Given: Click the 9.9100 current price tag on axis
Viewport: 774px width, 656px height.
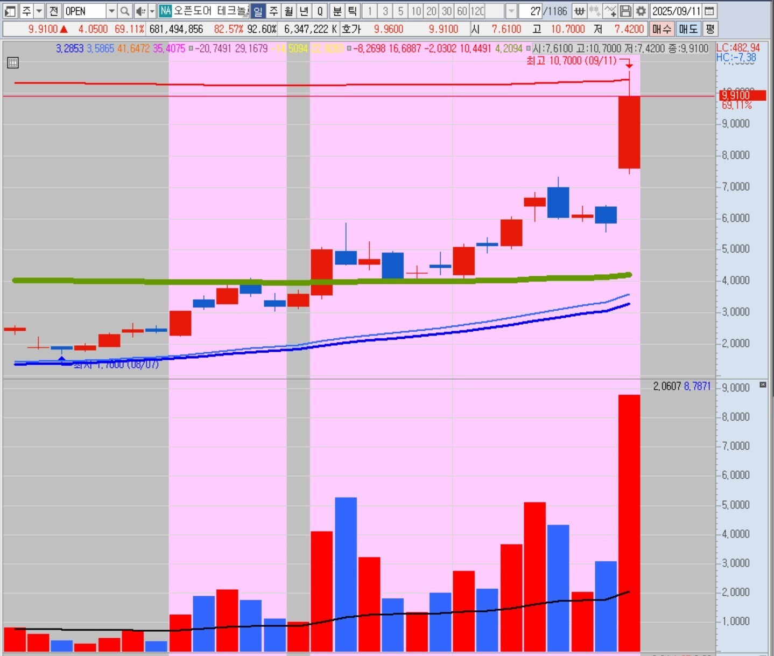Looking at the screenshot, I should 743,95.
